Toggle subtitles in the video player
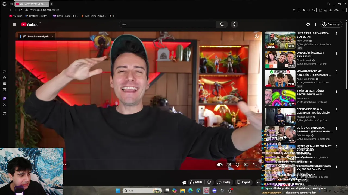Viewport: 348px width, 195px height. point(229,165)
